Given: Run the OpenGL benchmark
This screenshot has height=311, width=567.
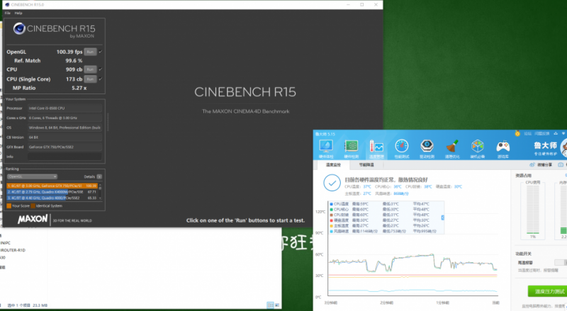Looking at the screenshot, I should [x=90, y=52].
